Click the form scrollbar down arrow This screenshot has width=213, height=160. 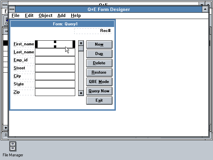click(81, 93)
